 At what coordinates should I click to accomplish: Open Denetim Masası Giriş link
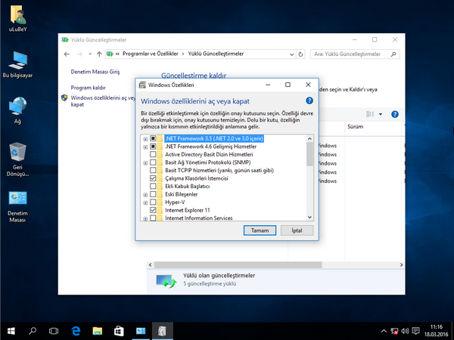click(x=95, y=72)
